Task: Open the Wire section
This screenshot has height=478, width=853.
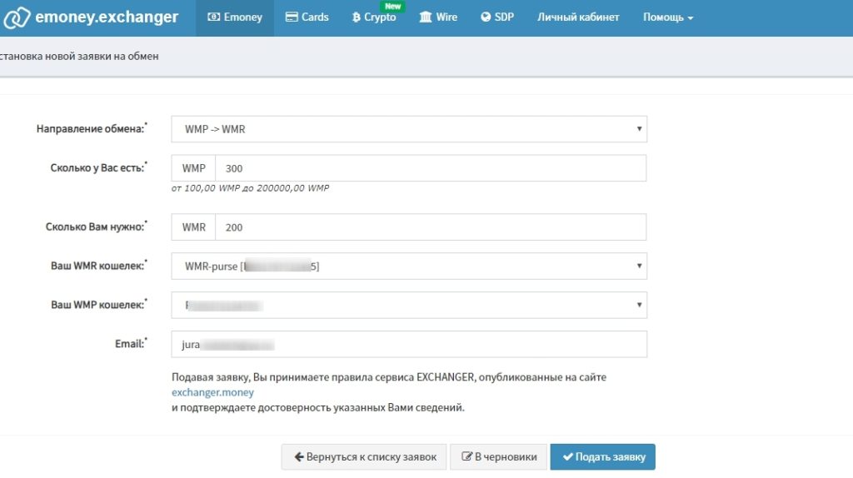Action: [438, 17]
